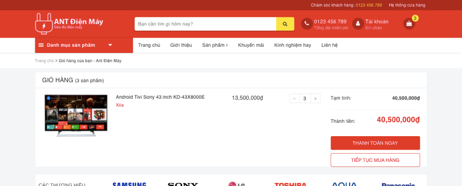Click the hamburger icon in Danh mục sản phẩm
The height and width of the screenshot is (186, 462).
pos(41,45)
